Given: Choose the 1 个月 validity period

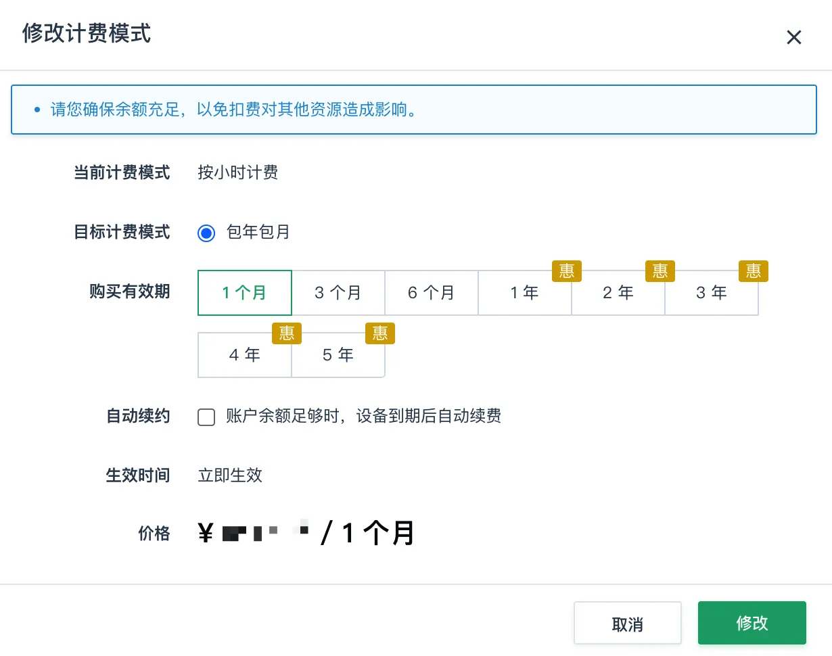Looking at the screenshot, I should point(244,293).
